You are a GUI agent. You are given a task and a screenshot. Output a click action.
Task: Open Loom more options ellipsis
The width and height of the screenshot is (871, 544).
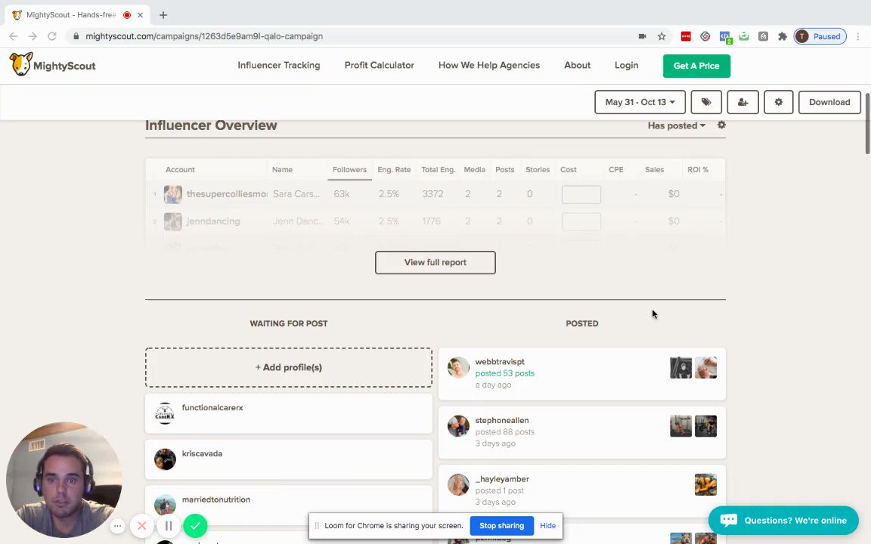point(117,525)
